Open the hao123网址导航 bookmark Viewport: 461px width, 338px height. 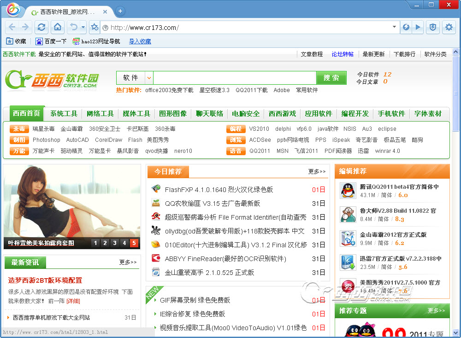[96, 41]
